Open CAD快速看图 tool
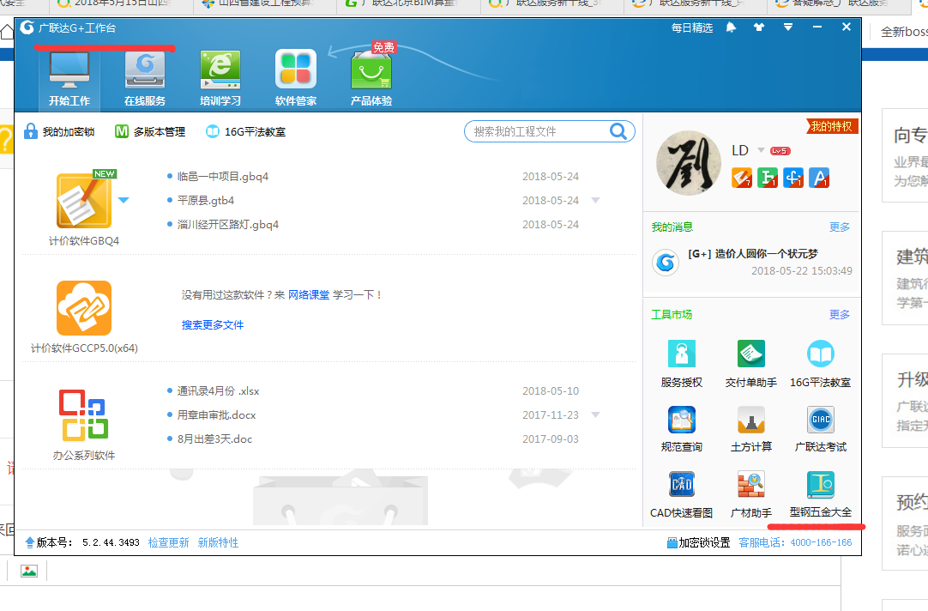The image size is (928, 611). coord(682,494)
